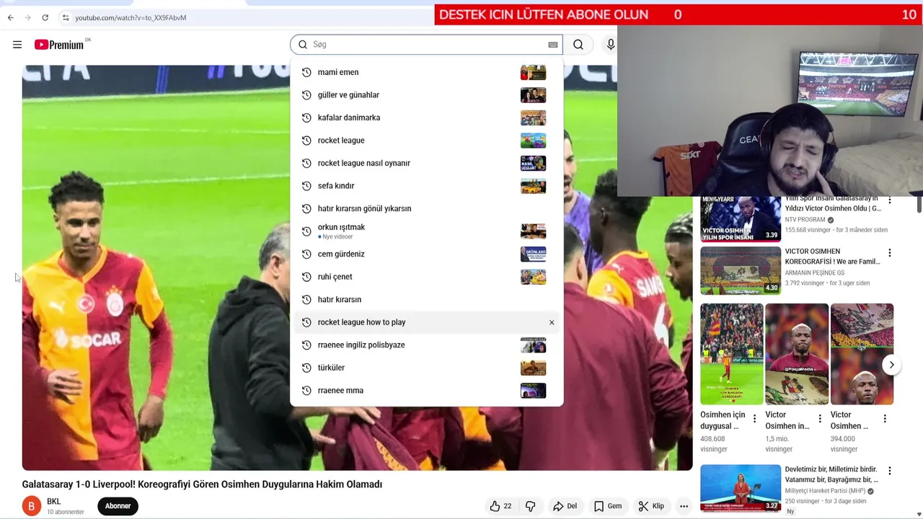Screen dimensions: 923x519
Task: Choose 'rraenee ingiliz polisbyaze' suggestion
Action: click(x=426, y=345)
